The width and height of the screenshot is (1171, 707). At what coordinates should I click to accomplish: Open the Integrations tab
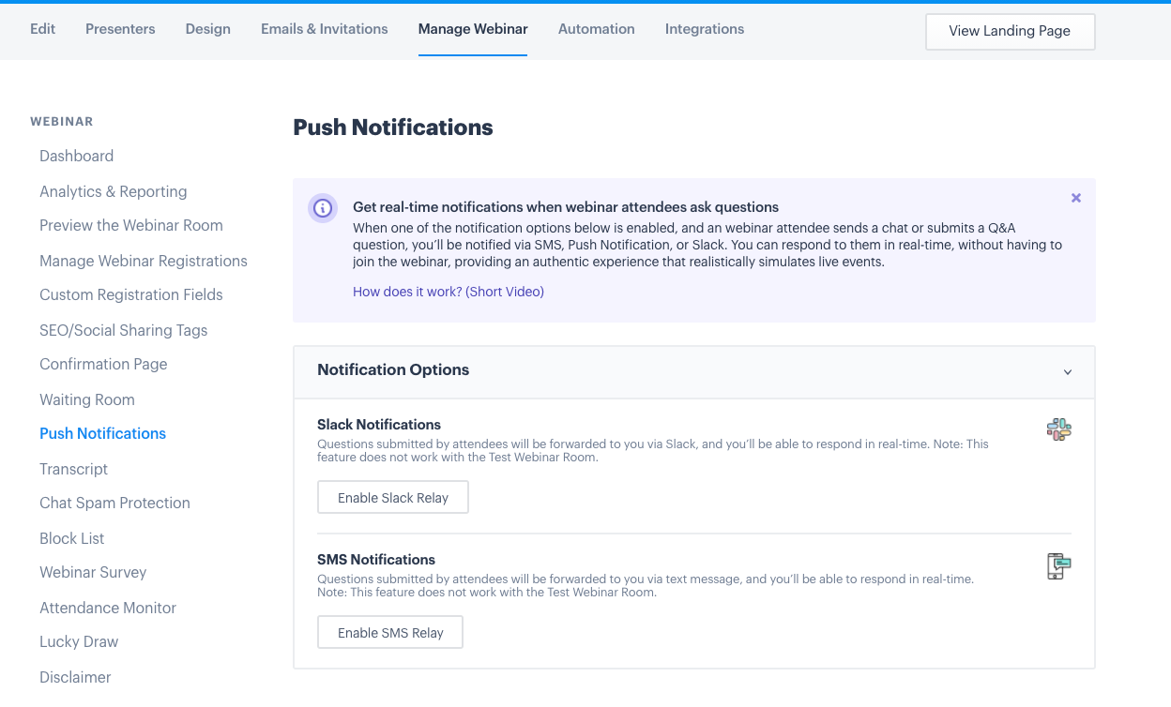point(705,29)
